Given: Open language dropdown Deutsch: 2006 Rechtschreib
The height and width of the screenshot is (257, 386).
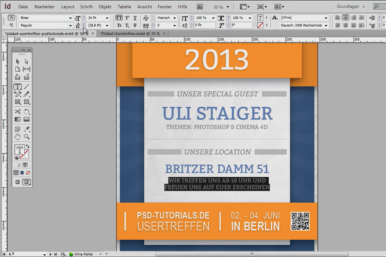Looking at the screenshot, I should pos(326,25).
